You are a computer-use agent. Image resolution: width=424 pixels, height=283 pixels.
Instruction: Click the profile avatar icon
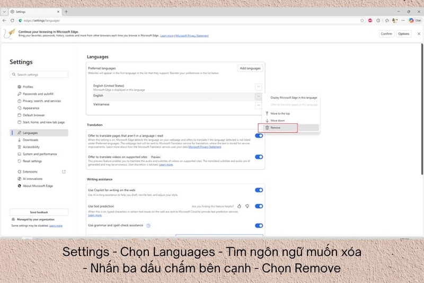[x=395, y=21]
